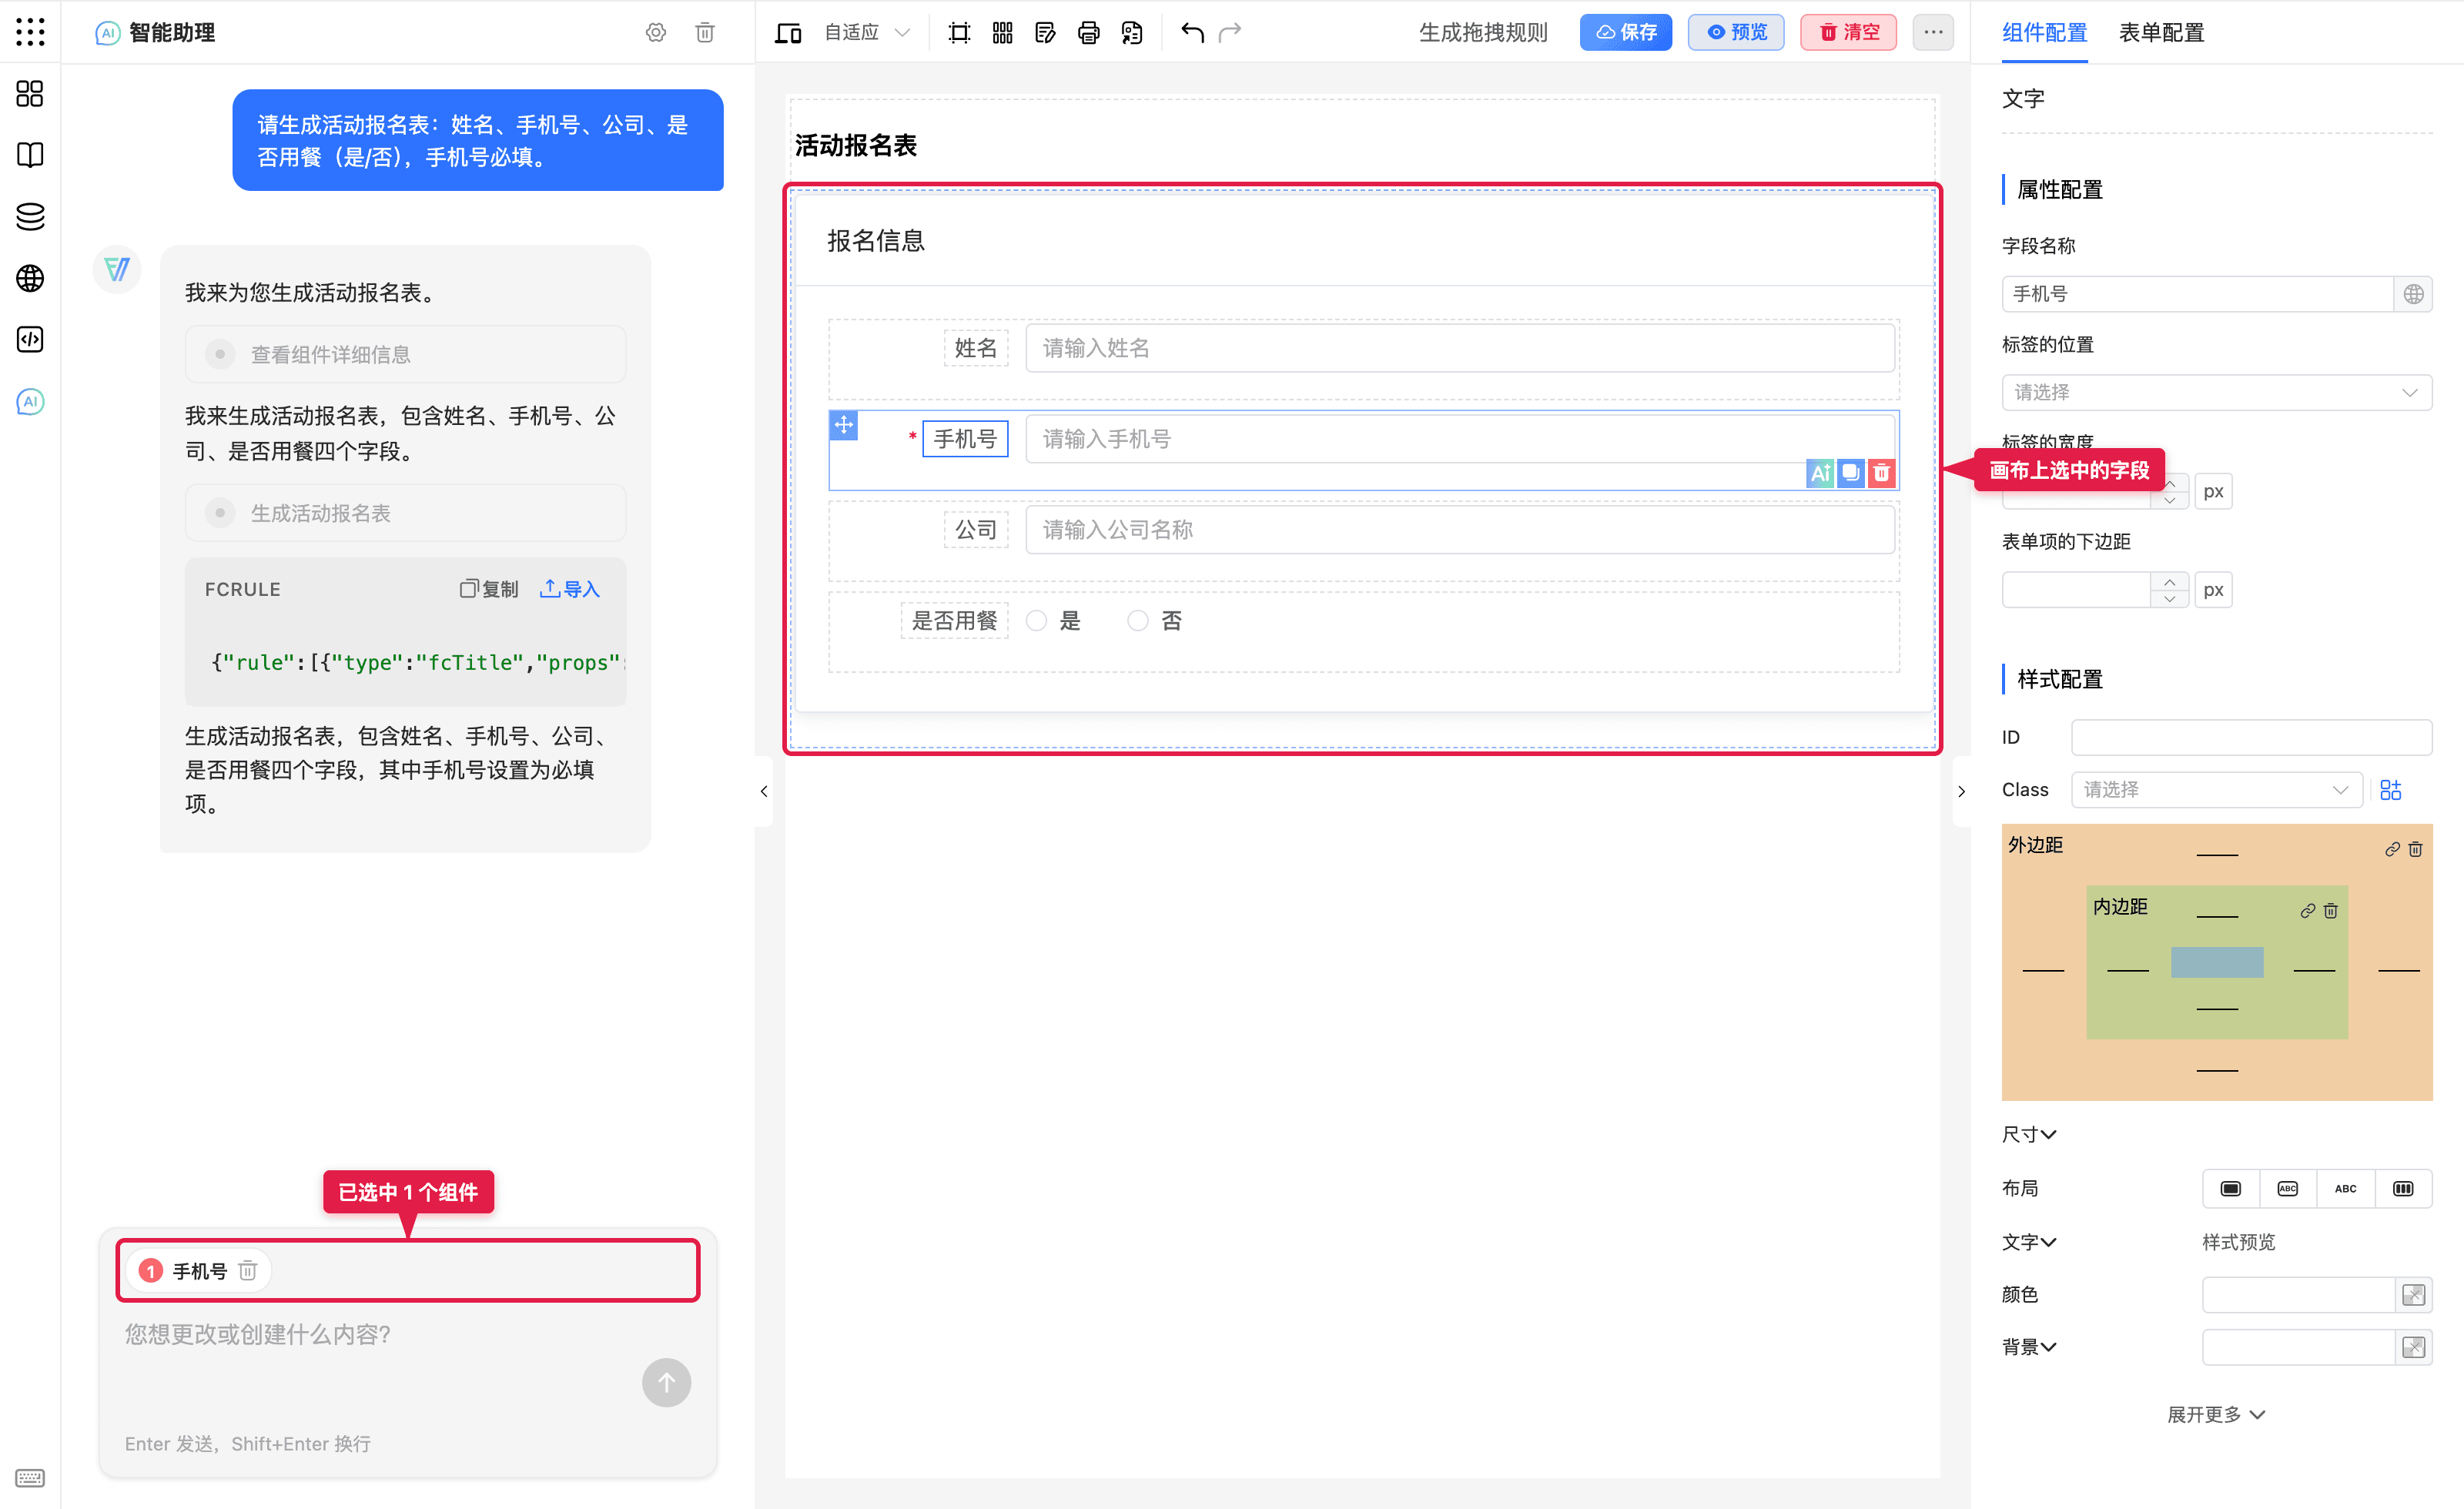Open the globe/language sidebar icon
2464x1509 pixels.
pos(30,278)
